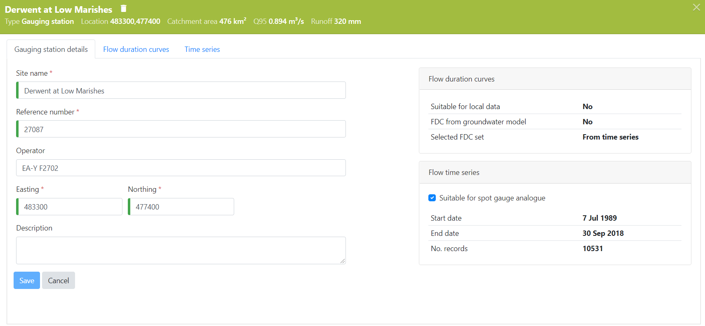Screen dimensions: 705x326
Task: Click the Flow duration curves panel header
Action: click(555, 79)
